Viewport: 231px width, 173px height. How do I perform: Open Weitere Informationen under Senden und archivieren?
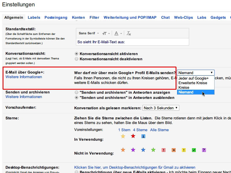coord(24,97)
